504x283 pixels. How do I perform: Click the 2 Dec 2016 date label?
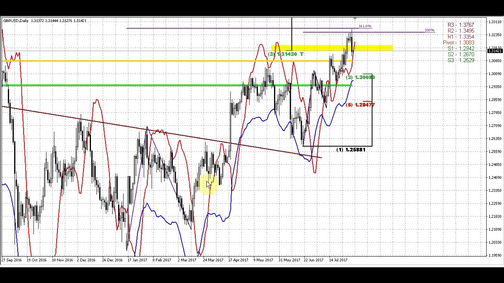(86, 260)
